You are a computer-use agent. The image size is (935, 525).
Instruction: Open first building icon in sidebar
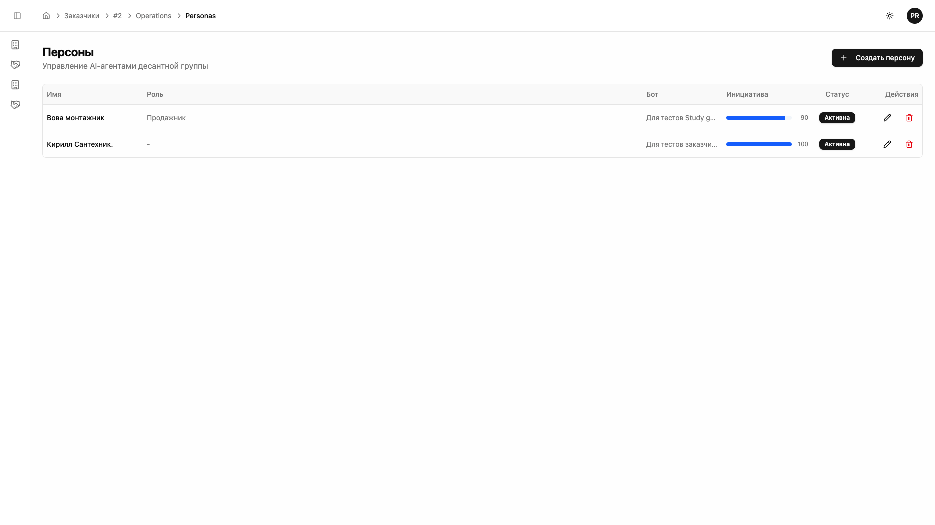coord(15,45)
